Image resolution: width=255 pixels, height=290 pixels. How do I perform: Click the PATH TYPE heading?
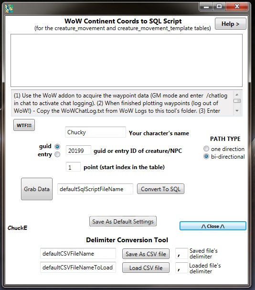225,139
